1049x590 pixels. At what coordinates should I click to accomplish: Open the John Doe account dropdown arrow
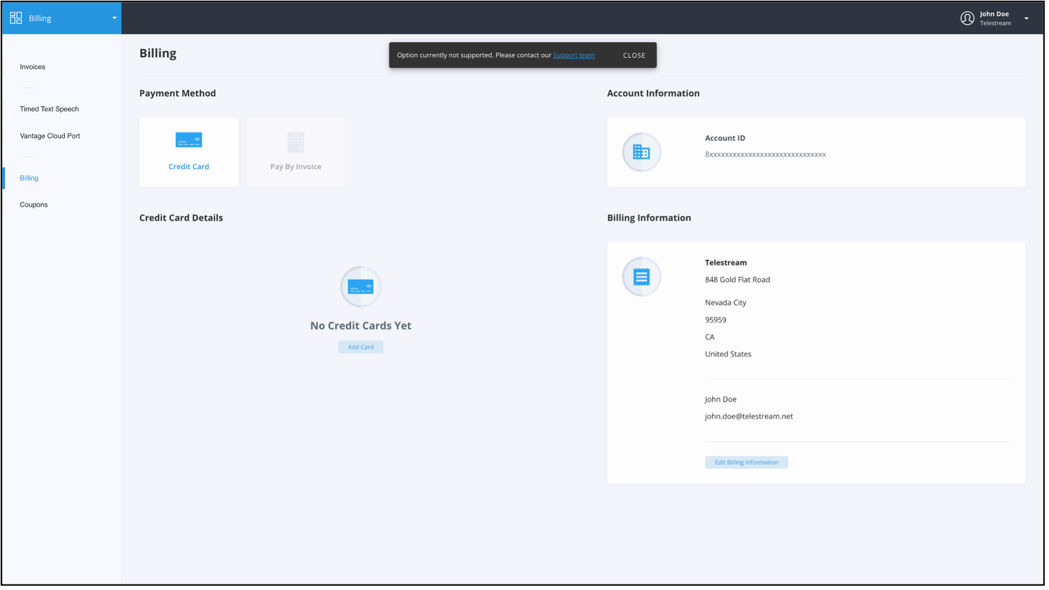point(1026,19)
